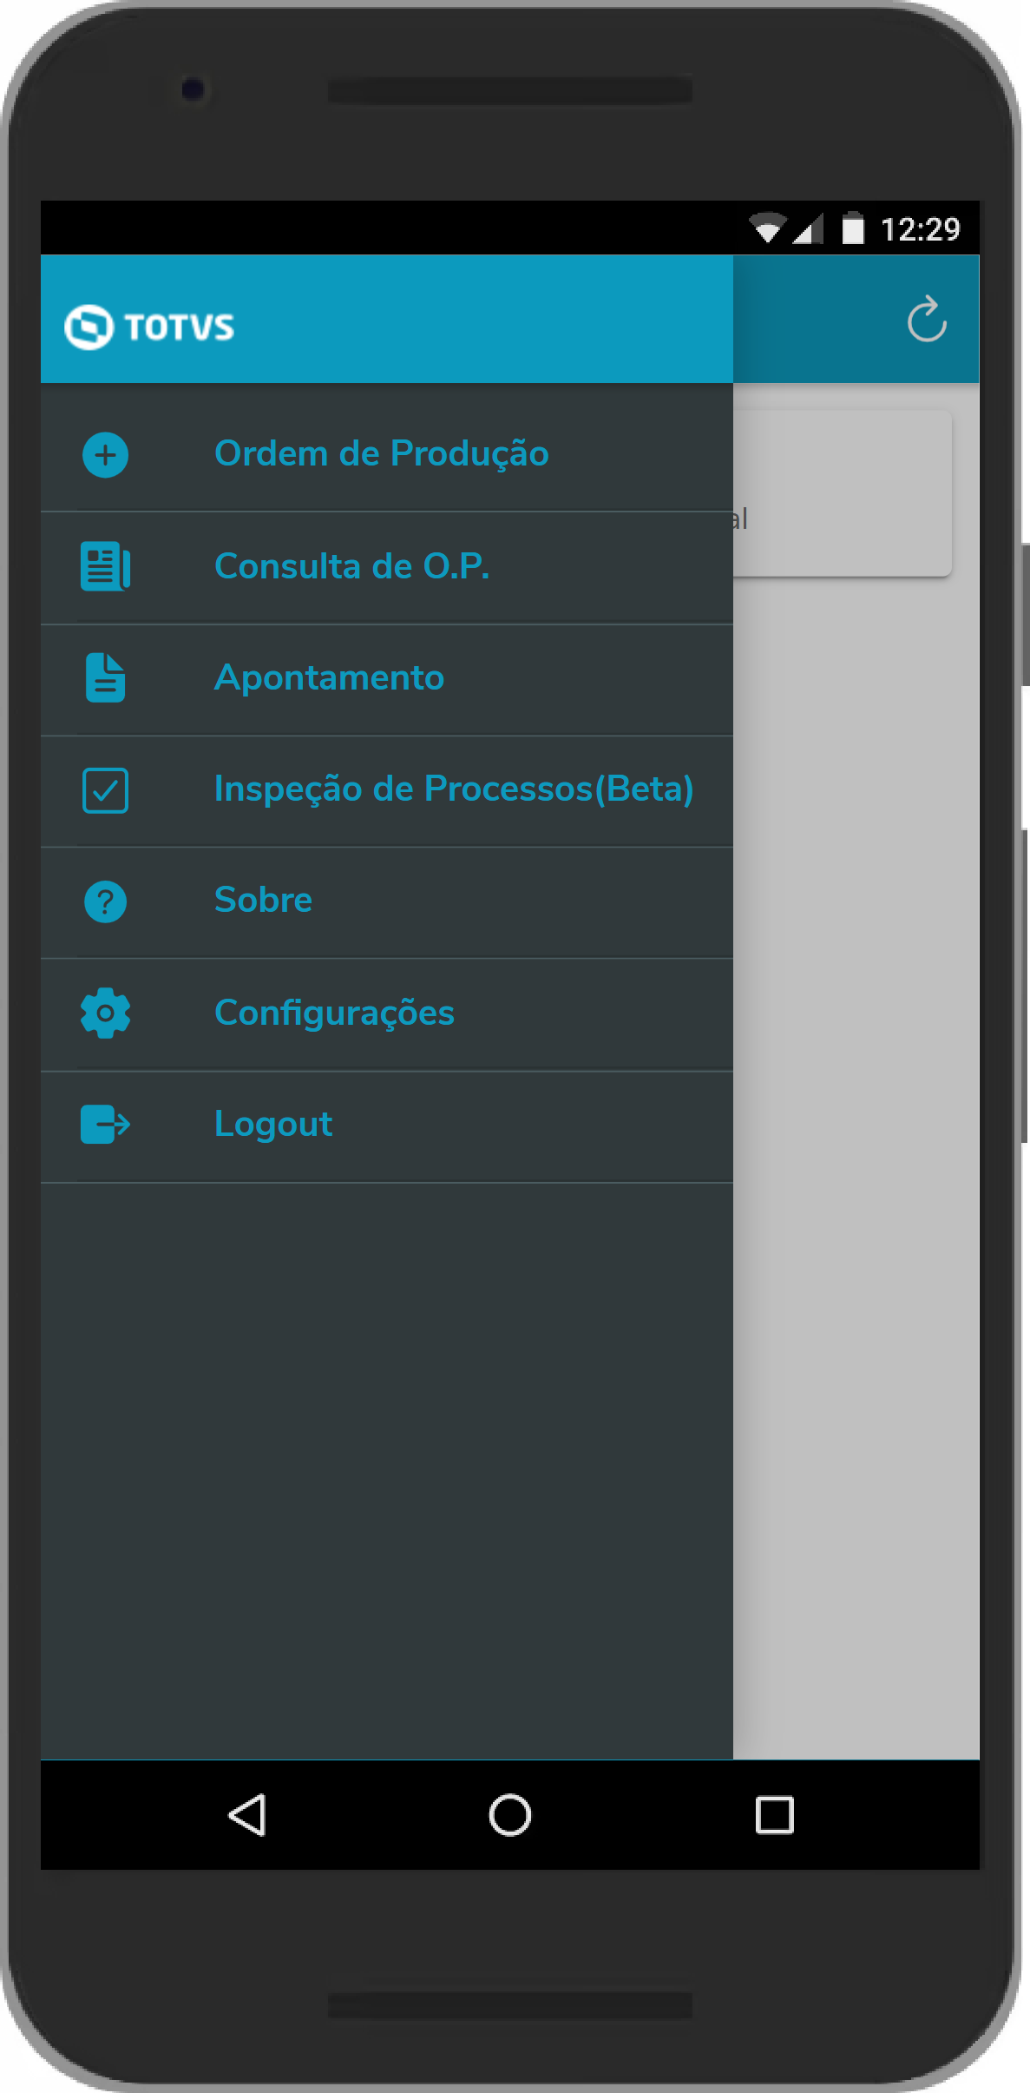Click the document icon beside Apontamento
The width and height of the screenshot is (1030, 2093).
point(105,677)
